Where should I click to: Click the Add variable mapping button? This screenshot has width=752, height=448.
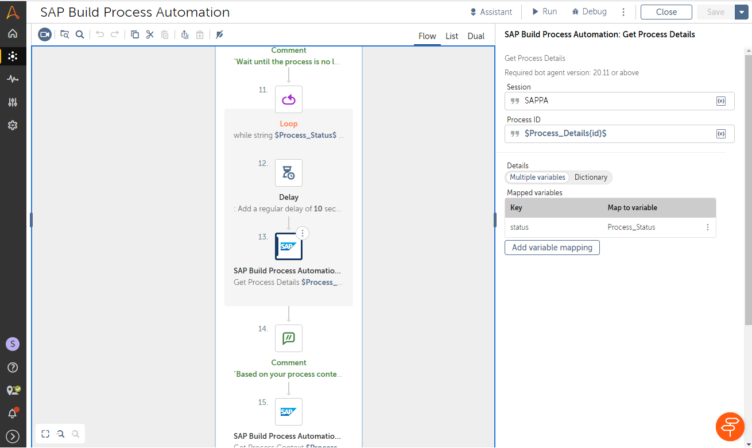552,248
